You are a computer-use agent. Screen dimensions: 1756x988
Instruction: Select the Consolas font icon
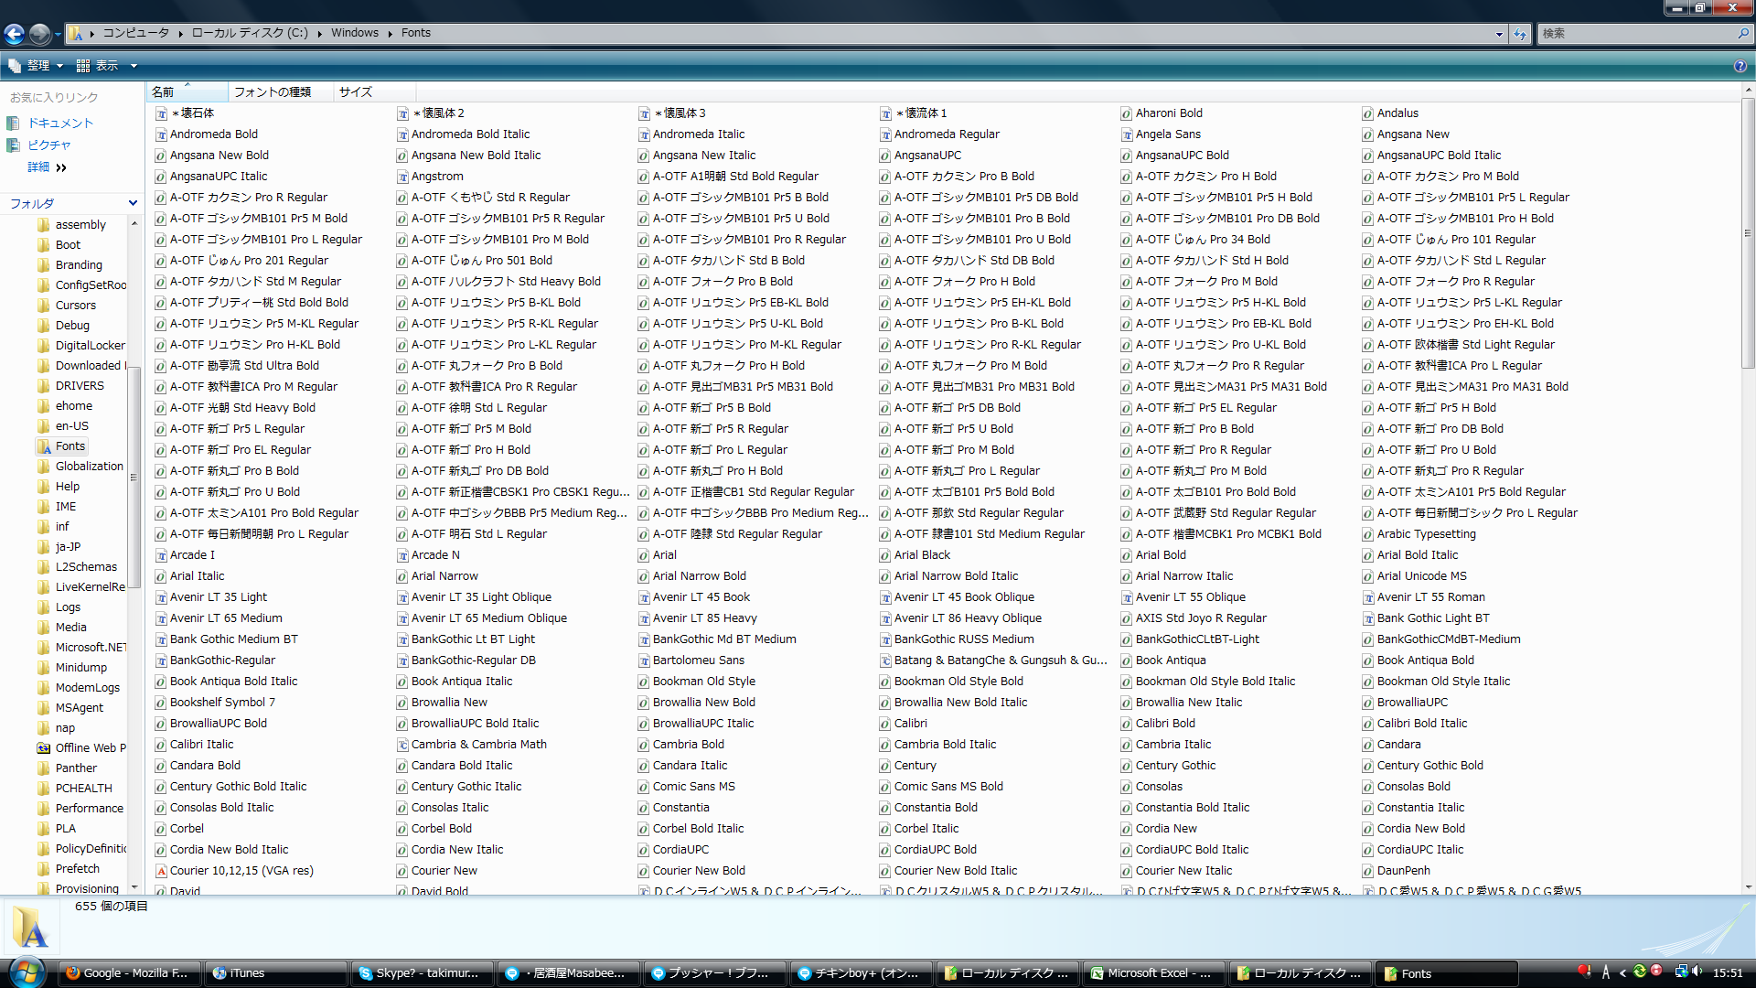(1127, 787)
